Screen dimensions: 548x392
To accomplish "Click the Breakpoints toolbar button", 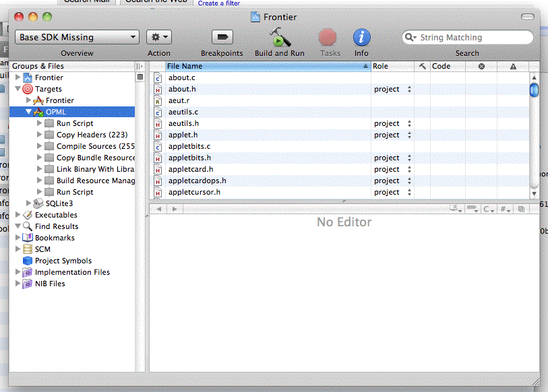I will (222, 37).
